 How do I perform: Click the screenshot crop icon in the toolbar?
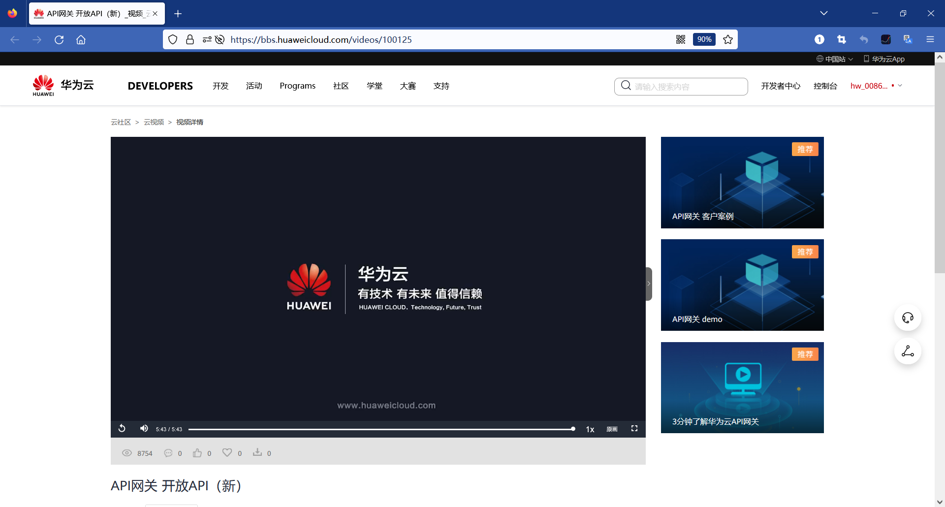(x=842, y=39)
